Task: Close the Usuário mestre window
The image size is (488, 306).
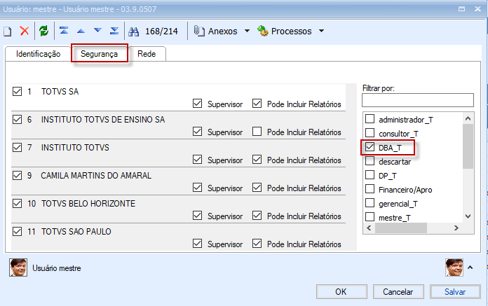Action: pyautogui.click(x=477, y=9)
